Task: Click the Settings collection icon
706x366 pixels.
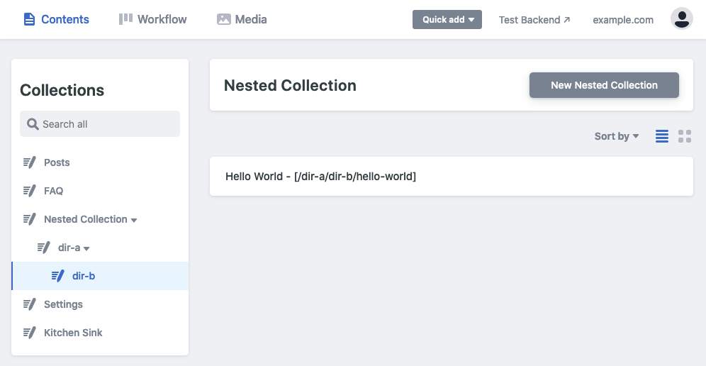Action: coord(30,304)
